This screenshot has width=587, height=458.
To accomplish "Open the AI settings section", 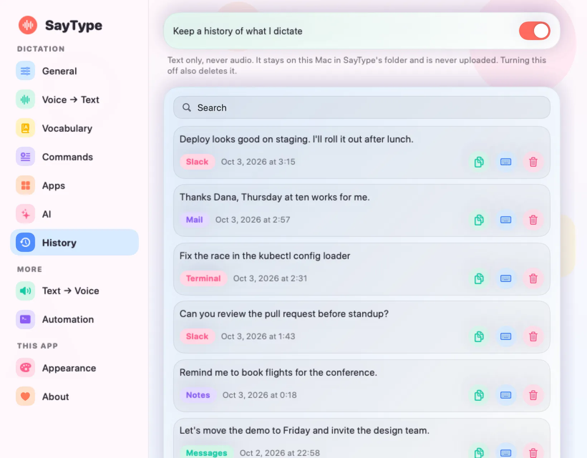I will point(74,214).
